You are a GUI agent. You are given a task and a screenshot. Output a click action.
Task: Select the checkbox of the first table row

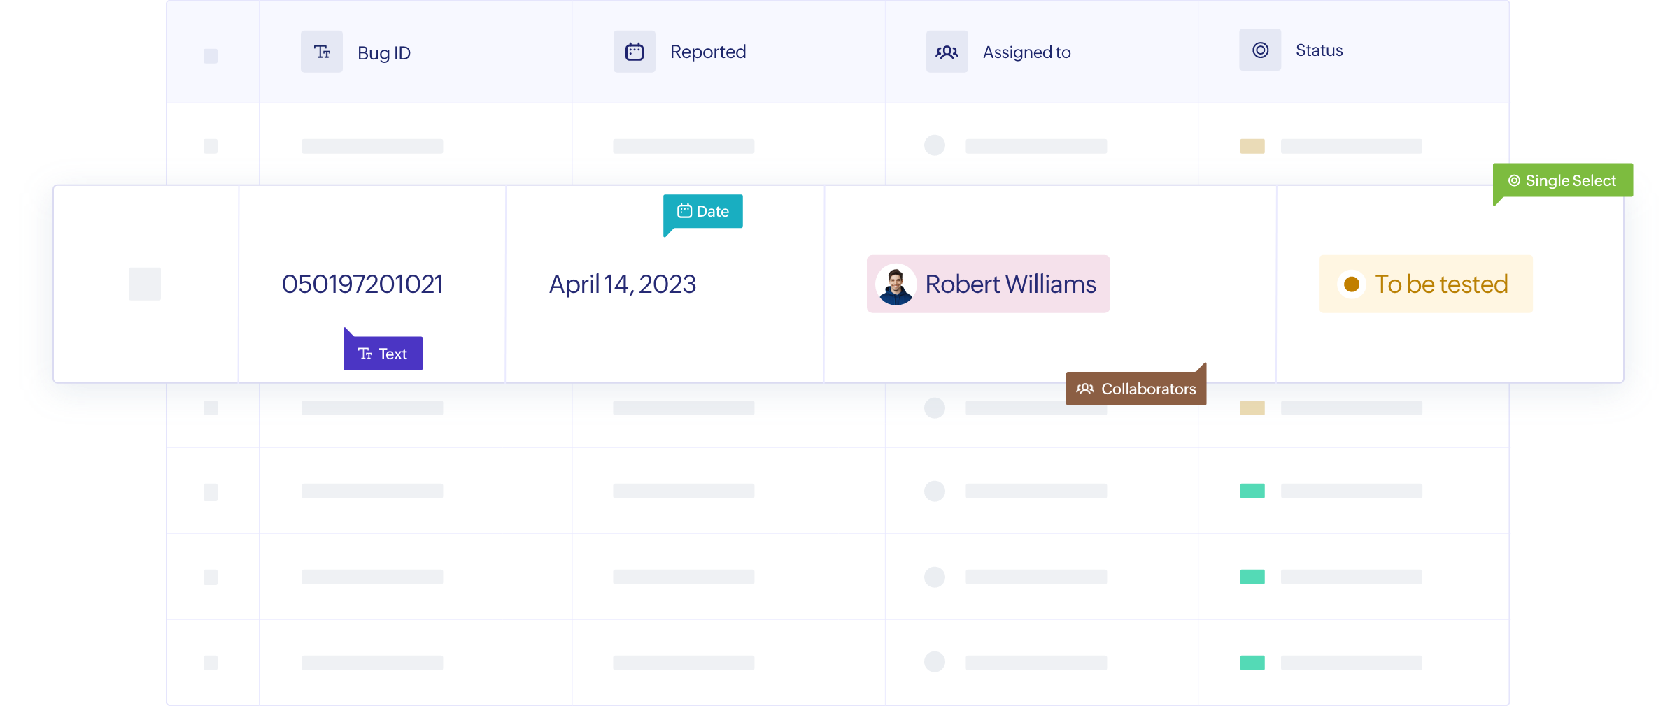click(211, 145)
